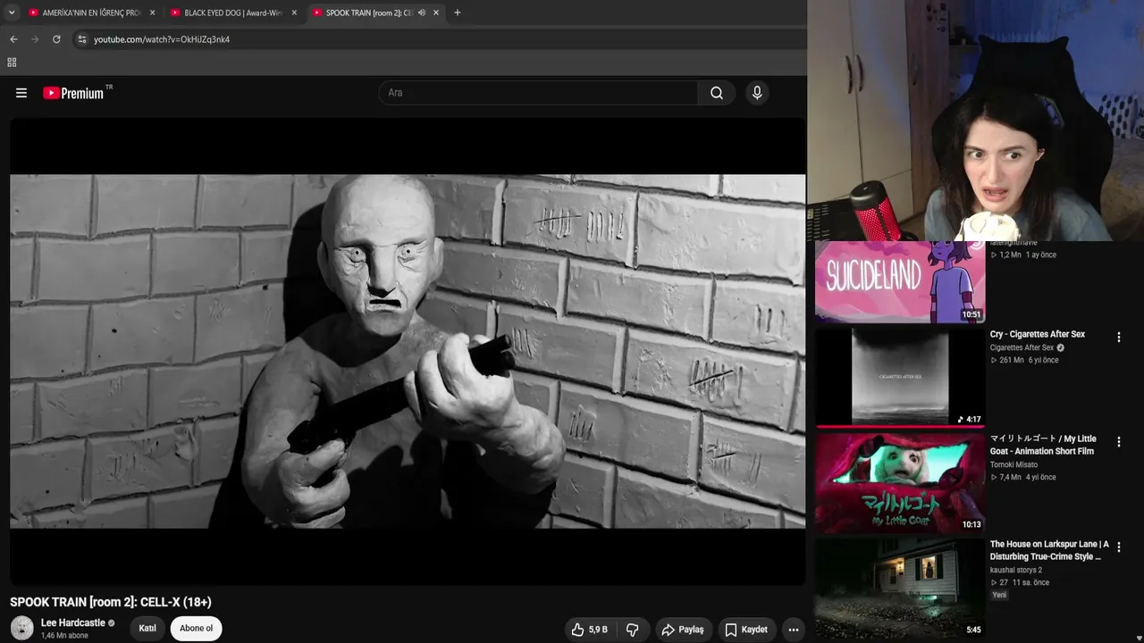
Task: Click the '261 Mn' views text
Action: (x=1012, y=360)
